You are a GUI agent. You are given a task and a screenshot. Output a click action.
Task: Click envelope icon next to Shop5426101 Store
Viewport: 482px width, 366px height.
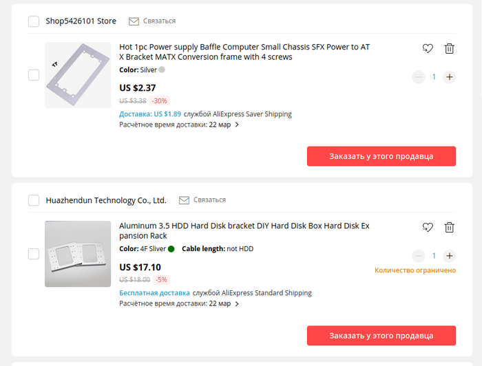pyautogui.click(x=134, y=21)
